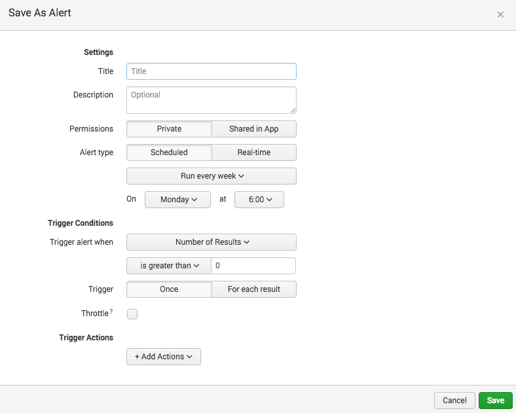Viewport: 516px width, 413px height.
Task: Set trigger to For each result
Action: pos(253,289)
